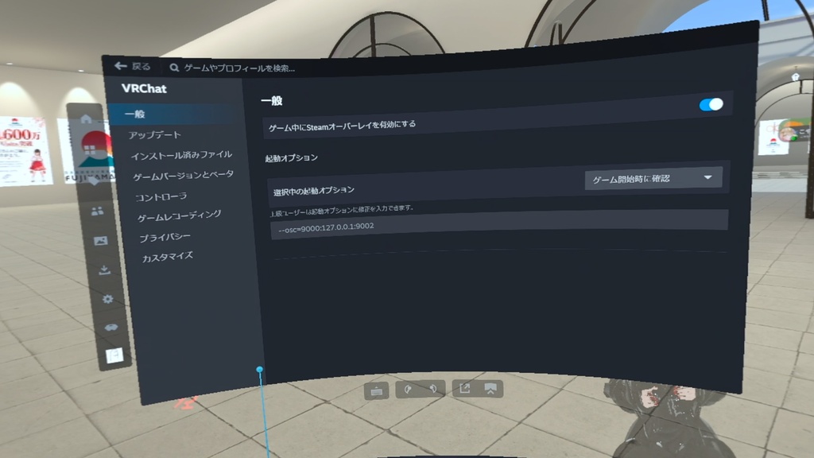Select the 一般 tab in the settings list
This screenshot has height=458, width=814.
176,114
